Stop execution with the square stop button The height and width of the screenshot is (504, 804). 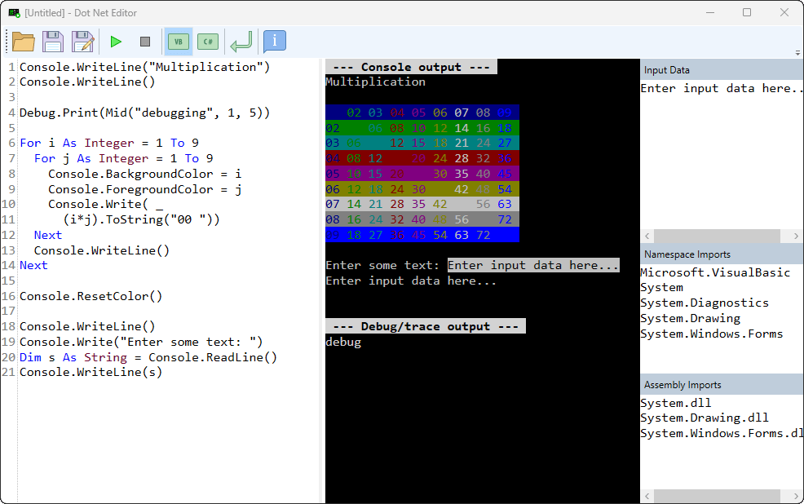click(x=145, y=42)
